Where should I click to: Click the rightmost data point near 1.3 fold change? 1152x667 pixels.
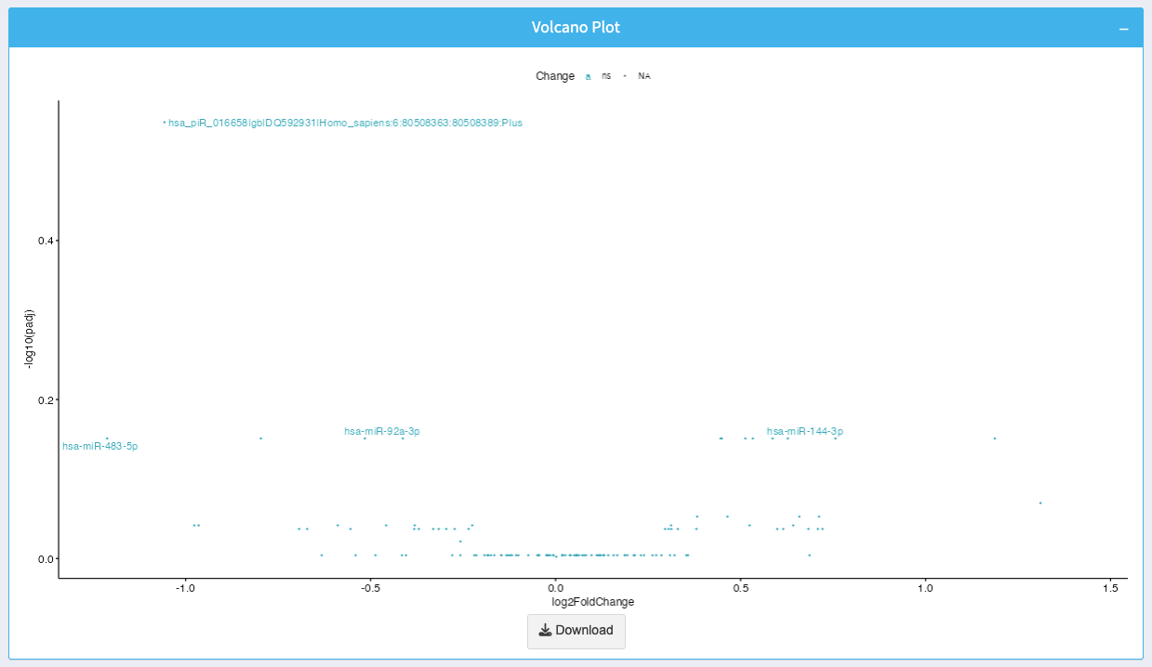[x=1039, y=503]
